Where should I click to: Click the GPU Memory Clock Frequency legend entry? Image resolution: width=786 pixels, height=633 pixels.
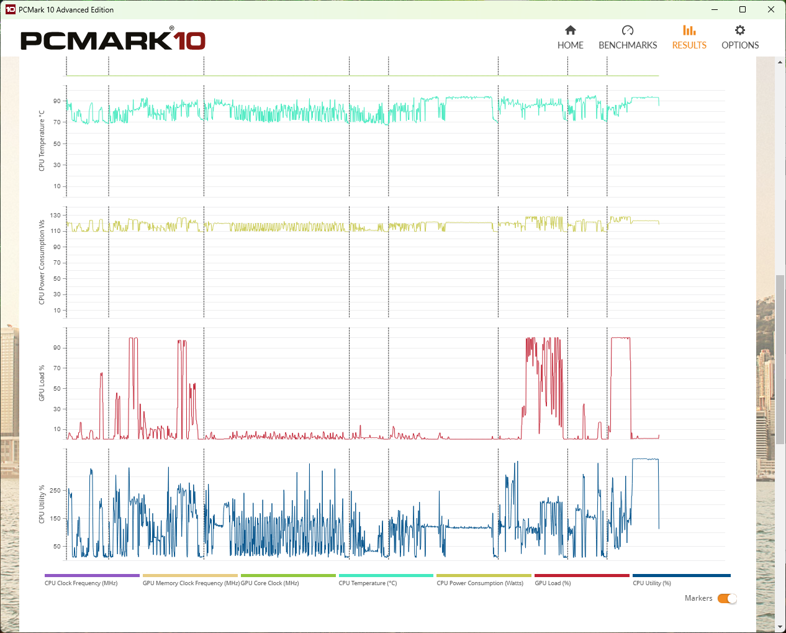(x=191, y=583)
